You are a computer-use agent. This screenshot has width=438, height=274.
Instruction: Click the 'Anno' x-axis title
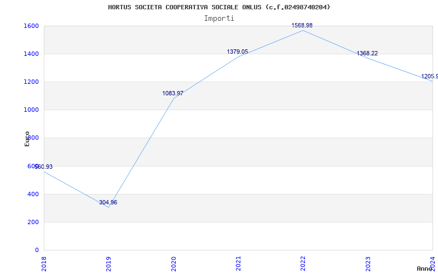425,269
